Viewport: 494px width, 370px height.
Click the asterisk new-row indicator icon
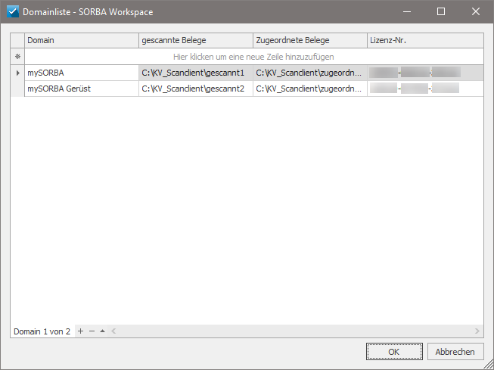tap(17, 57)
